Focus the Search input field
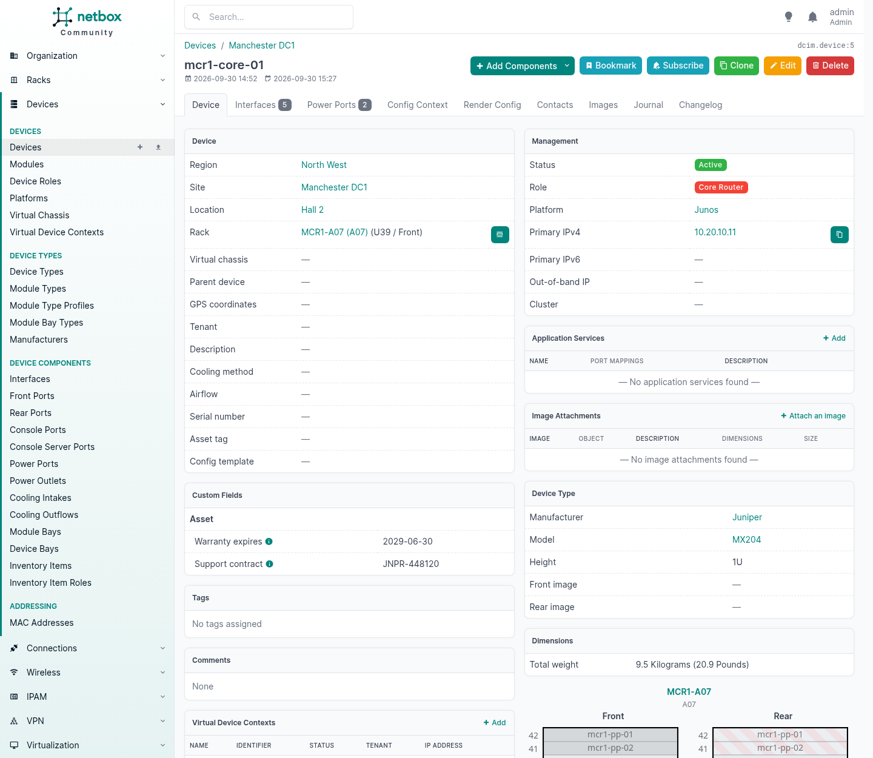Screen dimensions: 873x758 (269, 17)
